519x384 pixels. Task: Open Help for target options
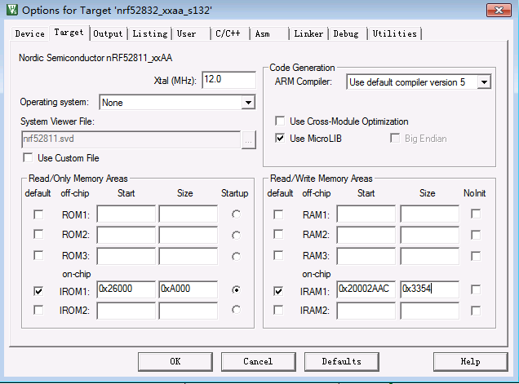click(x=470, y=361)
